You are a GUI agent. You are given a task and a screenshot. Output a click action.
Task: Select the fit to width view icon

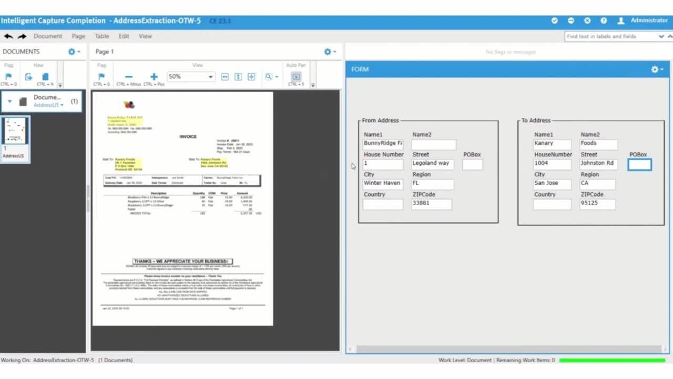click(x=225, y=77)
